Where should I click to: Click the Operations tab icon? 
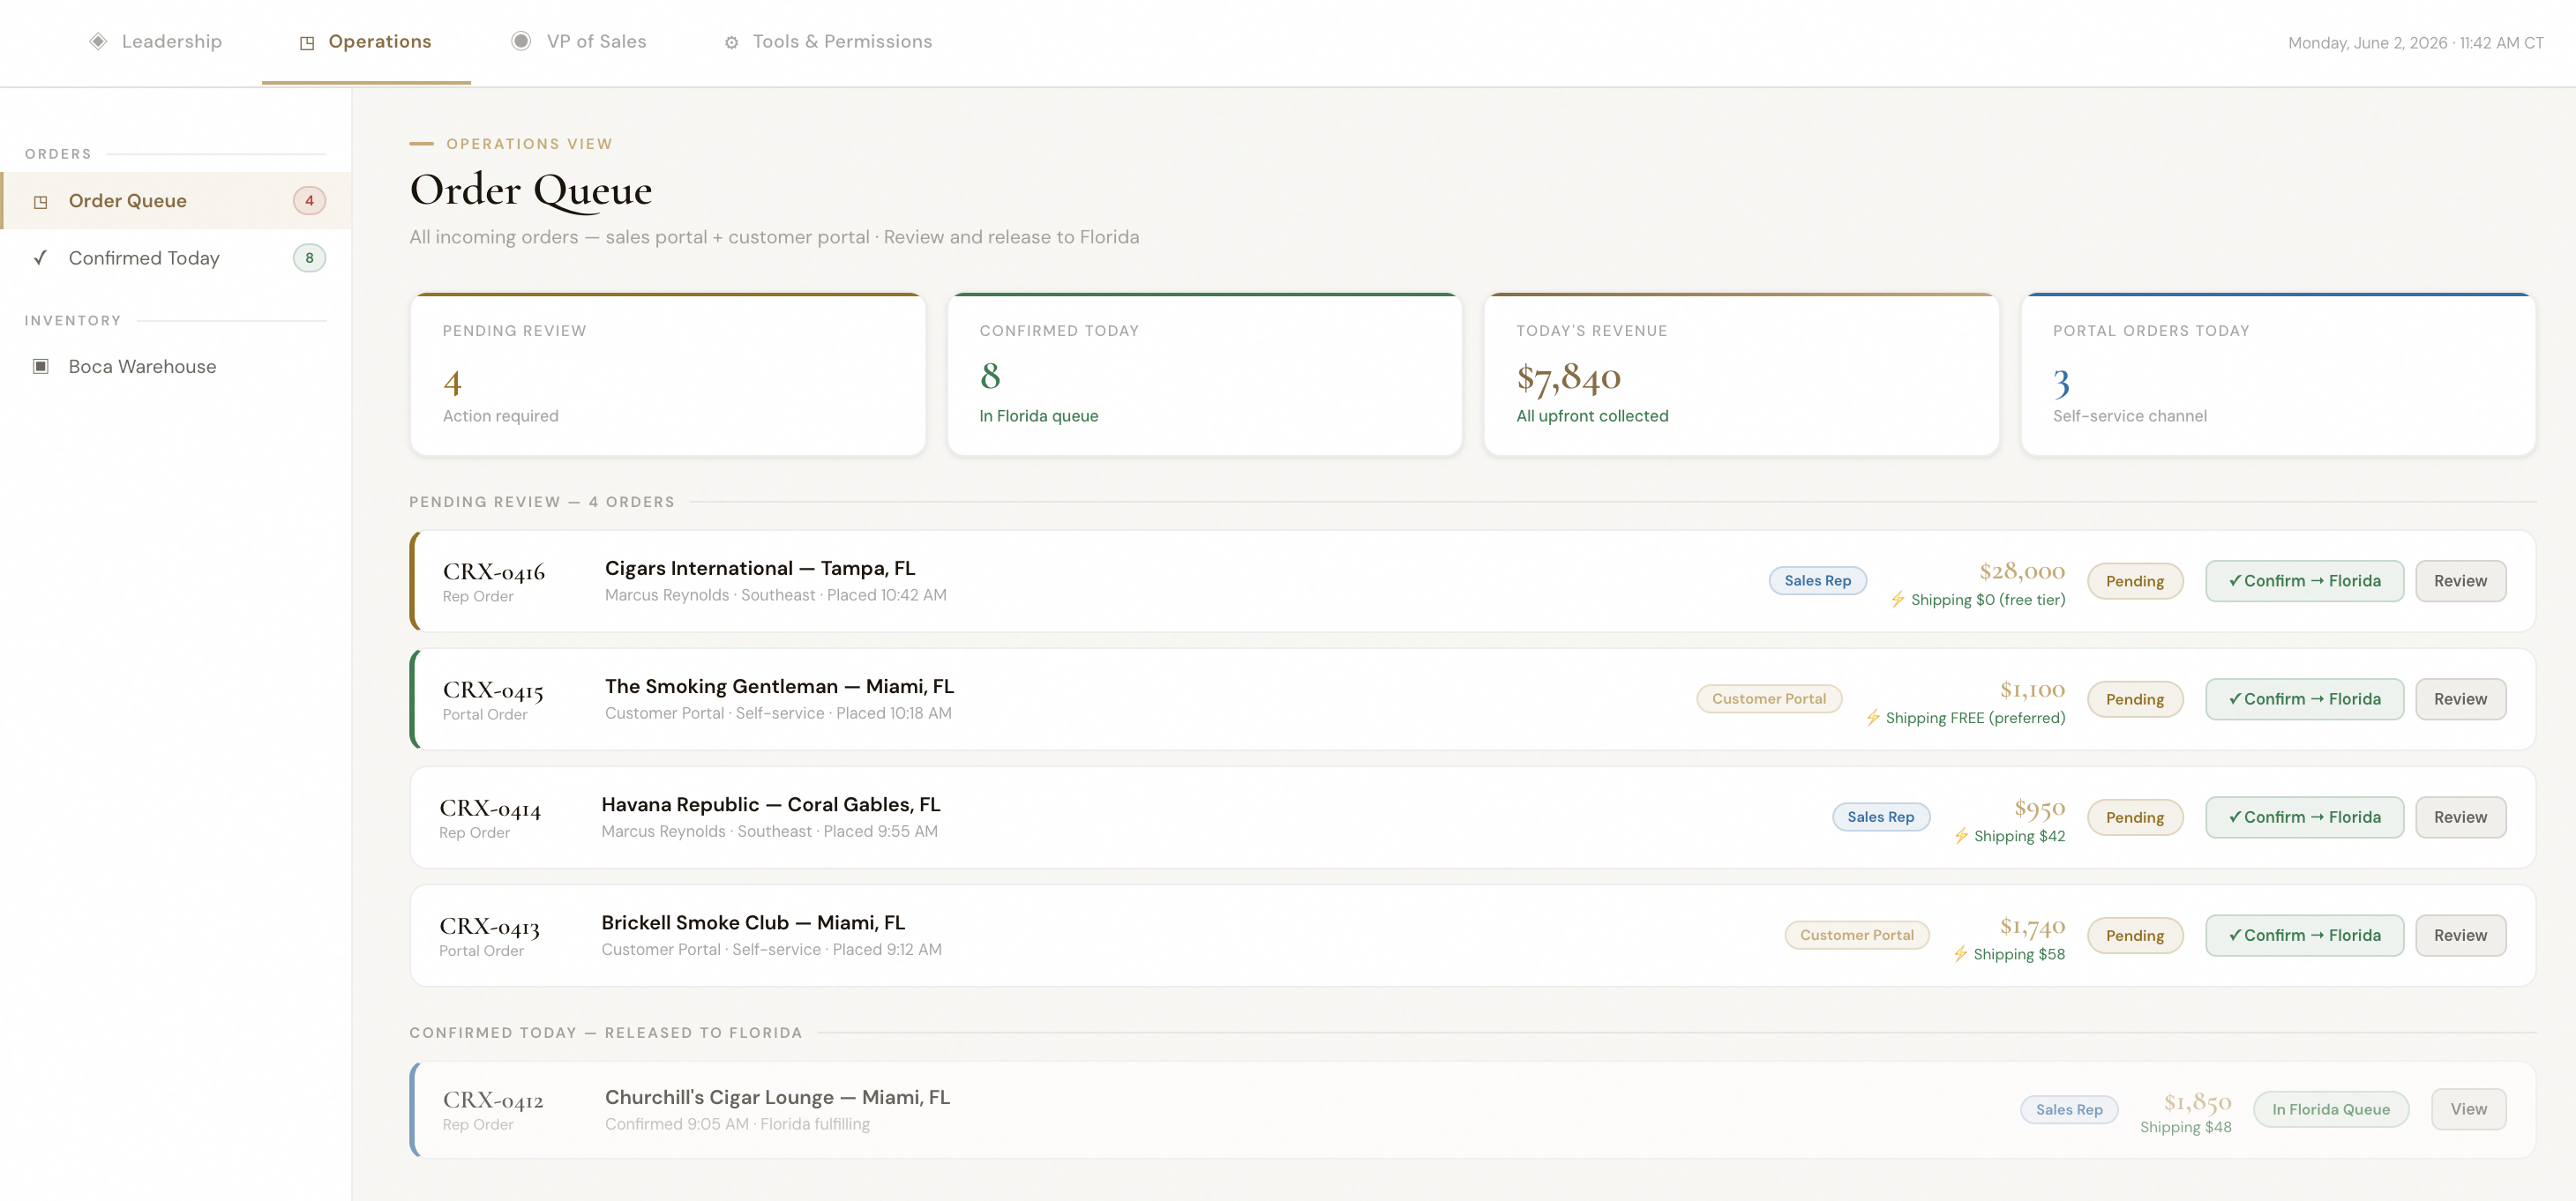tap(307, 42)
